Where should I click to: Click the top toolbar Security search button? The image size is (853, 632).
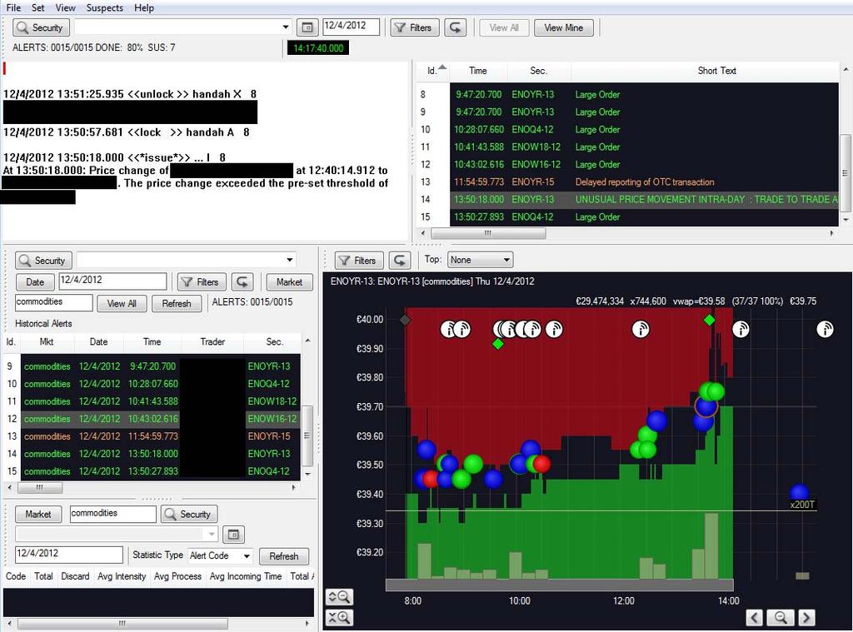(x=42, y=27)
